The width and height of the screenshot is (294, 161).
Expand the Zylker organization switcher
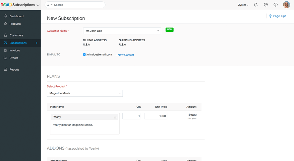tap(243, 5)
